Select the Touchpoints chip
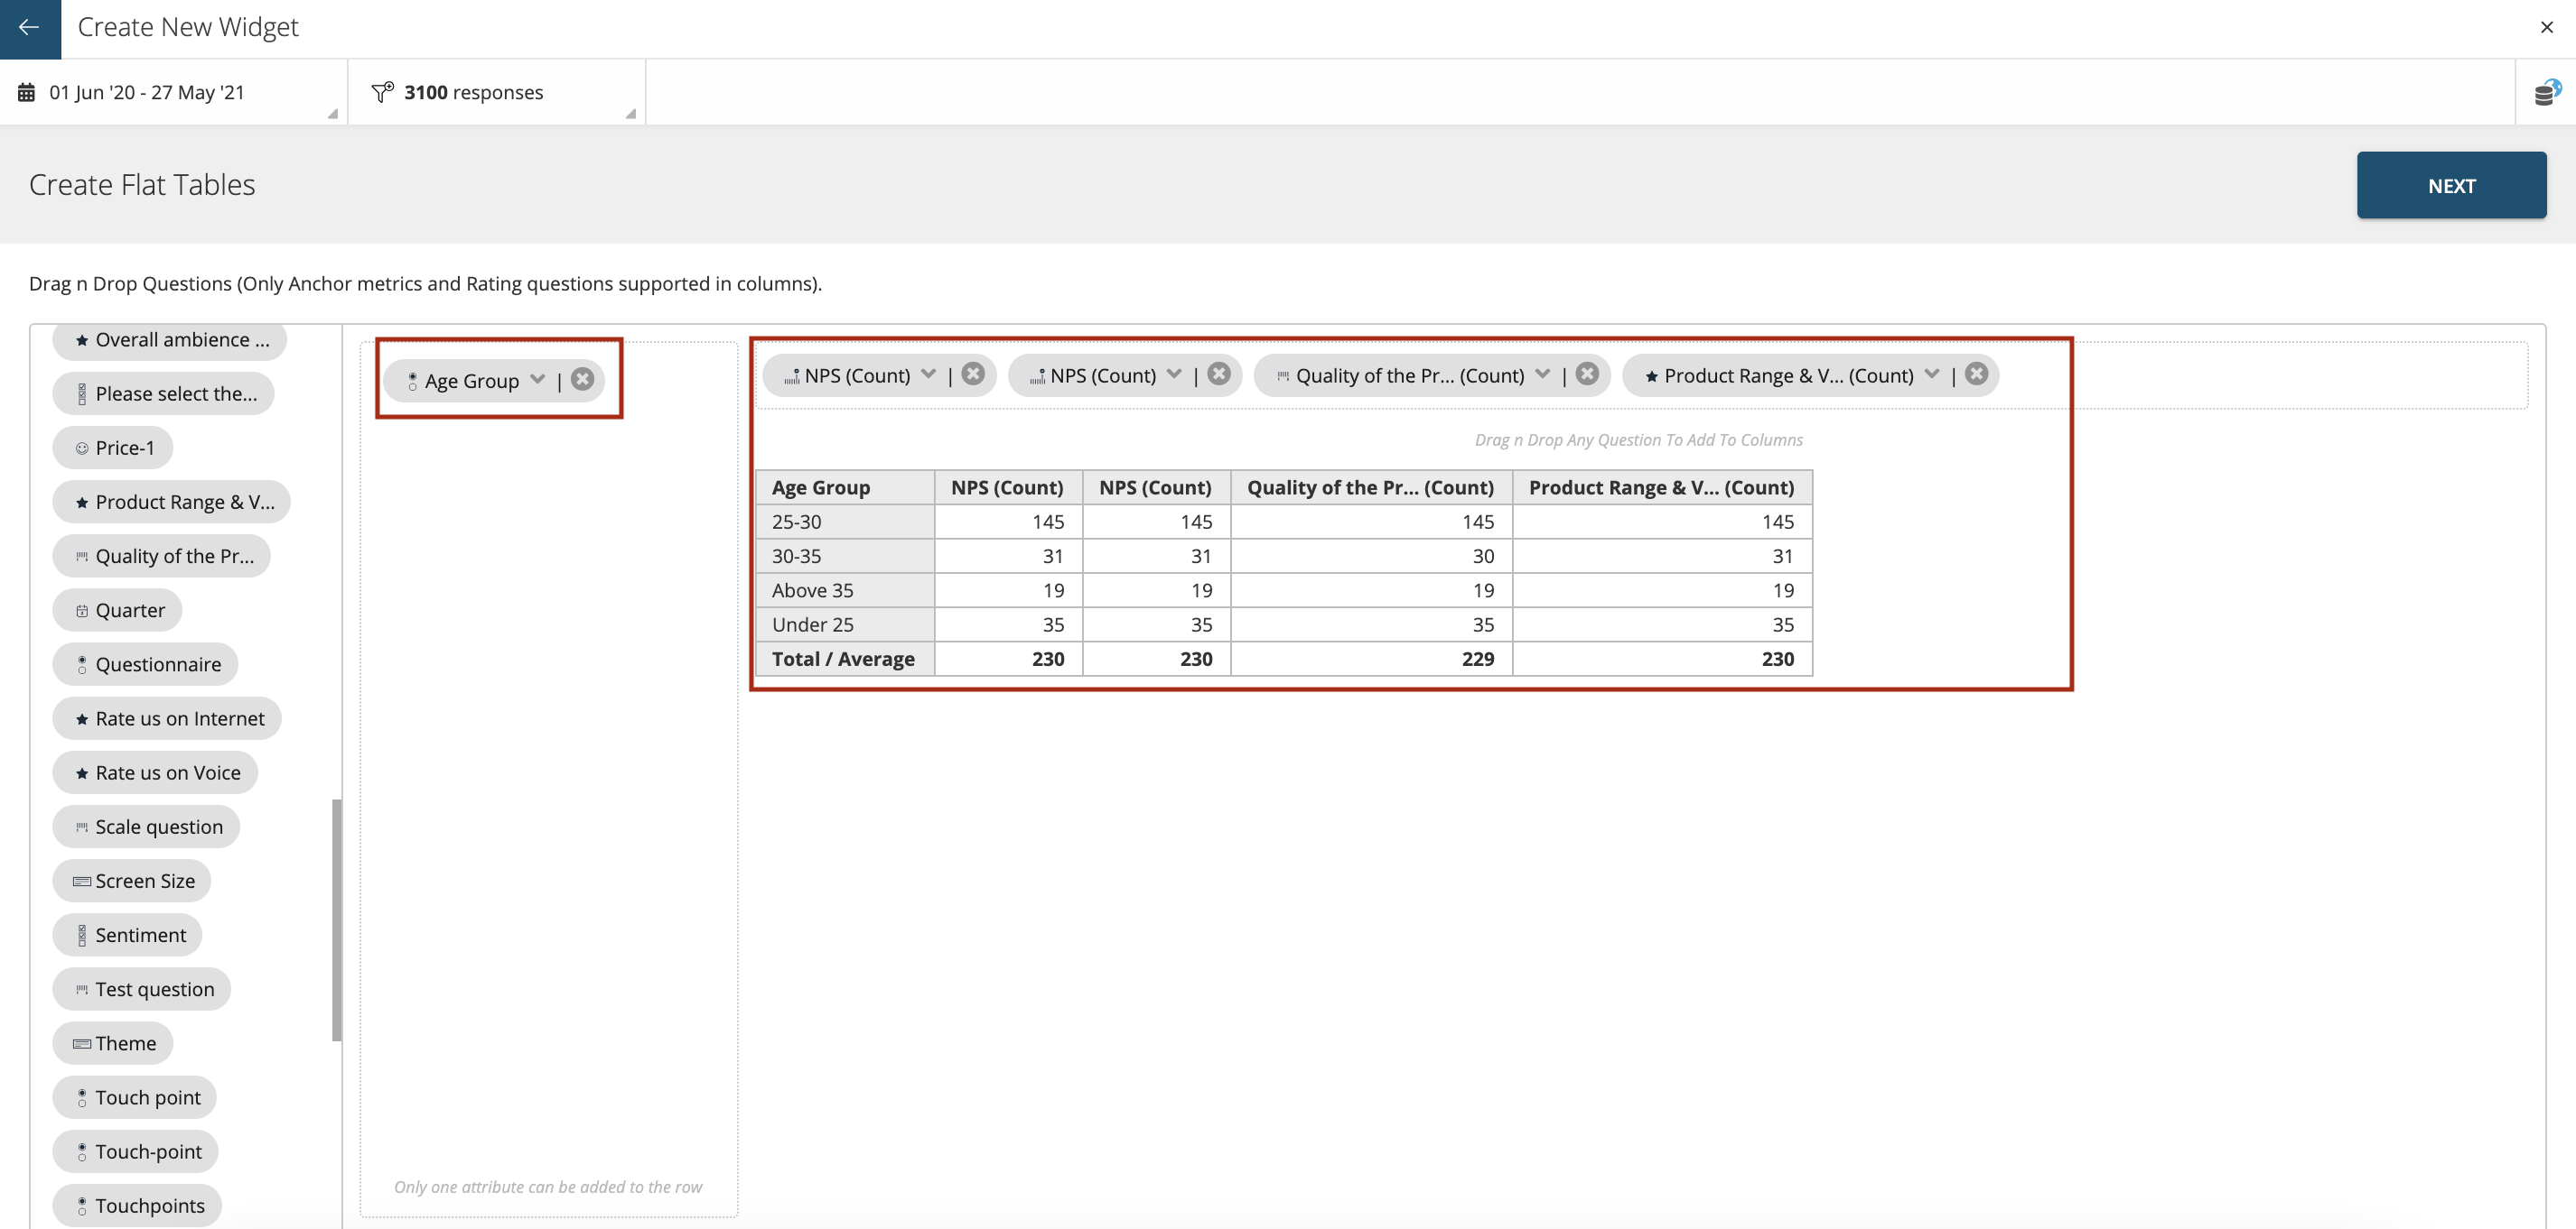The width and height of the screenshot is (2576, 1229). pos(137,1205)
